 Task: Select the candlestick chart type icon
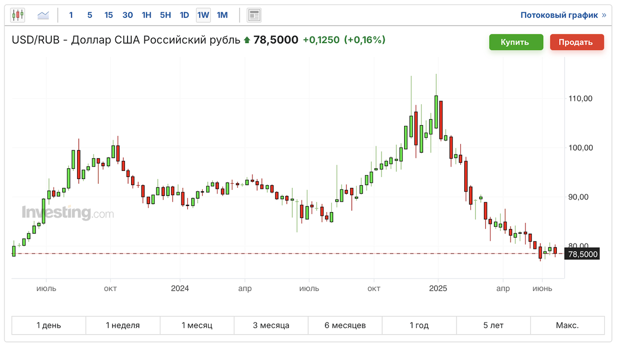point(18,15)
